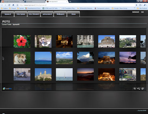Image resolution: width=148 pixels, height=114 pixels.
Task: Click the right arrow of the photo wall
Action: click(145, 59)
